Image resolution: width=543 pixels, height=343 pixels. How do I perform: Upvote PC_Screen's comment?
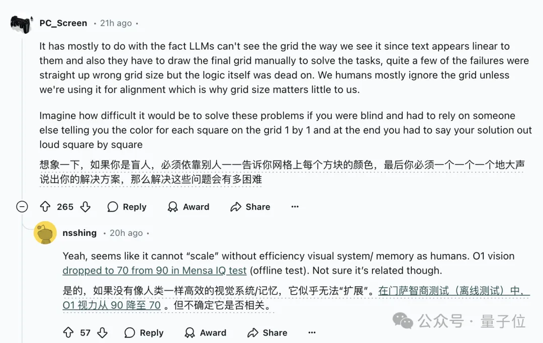point(45,207)
